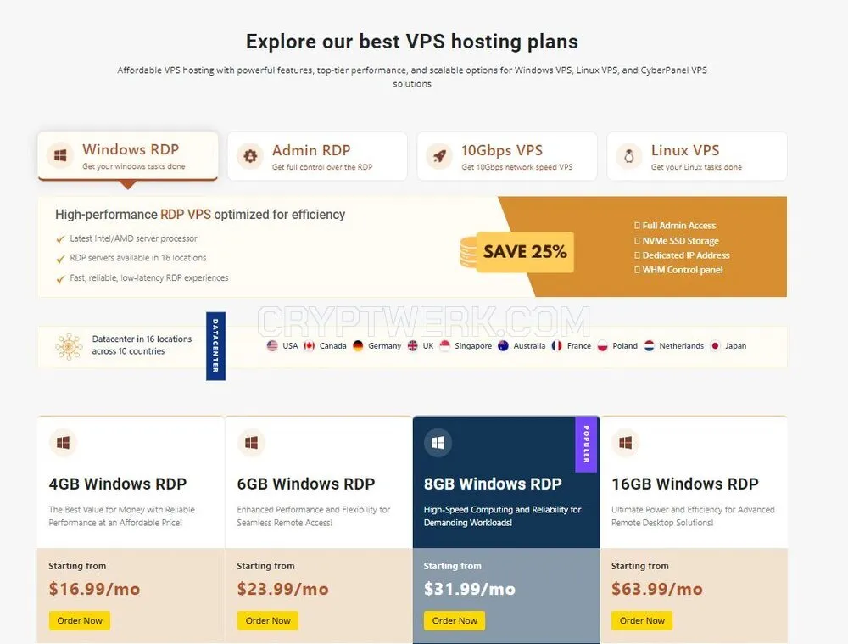Click the gear icon in Admin RDP tab

pyautogui.click(x=250, y=156)
